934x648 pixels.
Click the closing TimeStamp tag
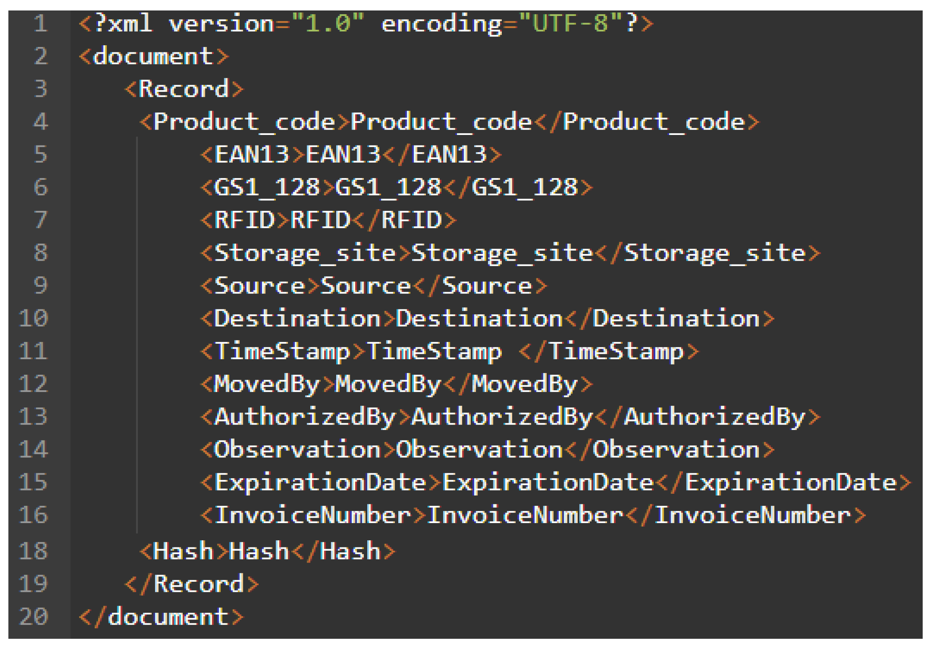609,351
